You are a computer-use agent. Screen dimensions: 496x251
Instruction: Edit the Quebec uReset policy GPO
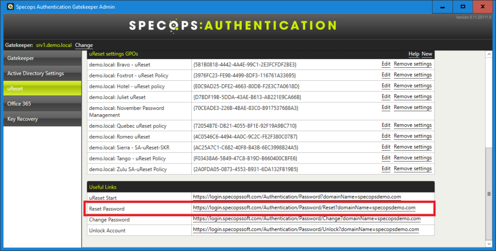coord(386,125)
